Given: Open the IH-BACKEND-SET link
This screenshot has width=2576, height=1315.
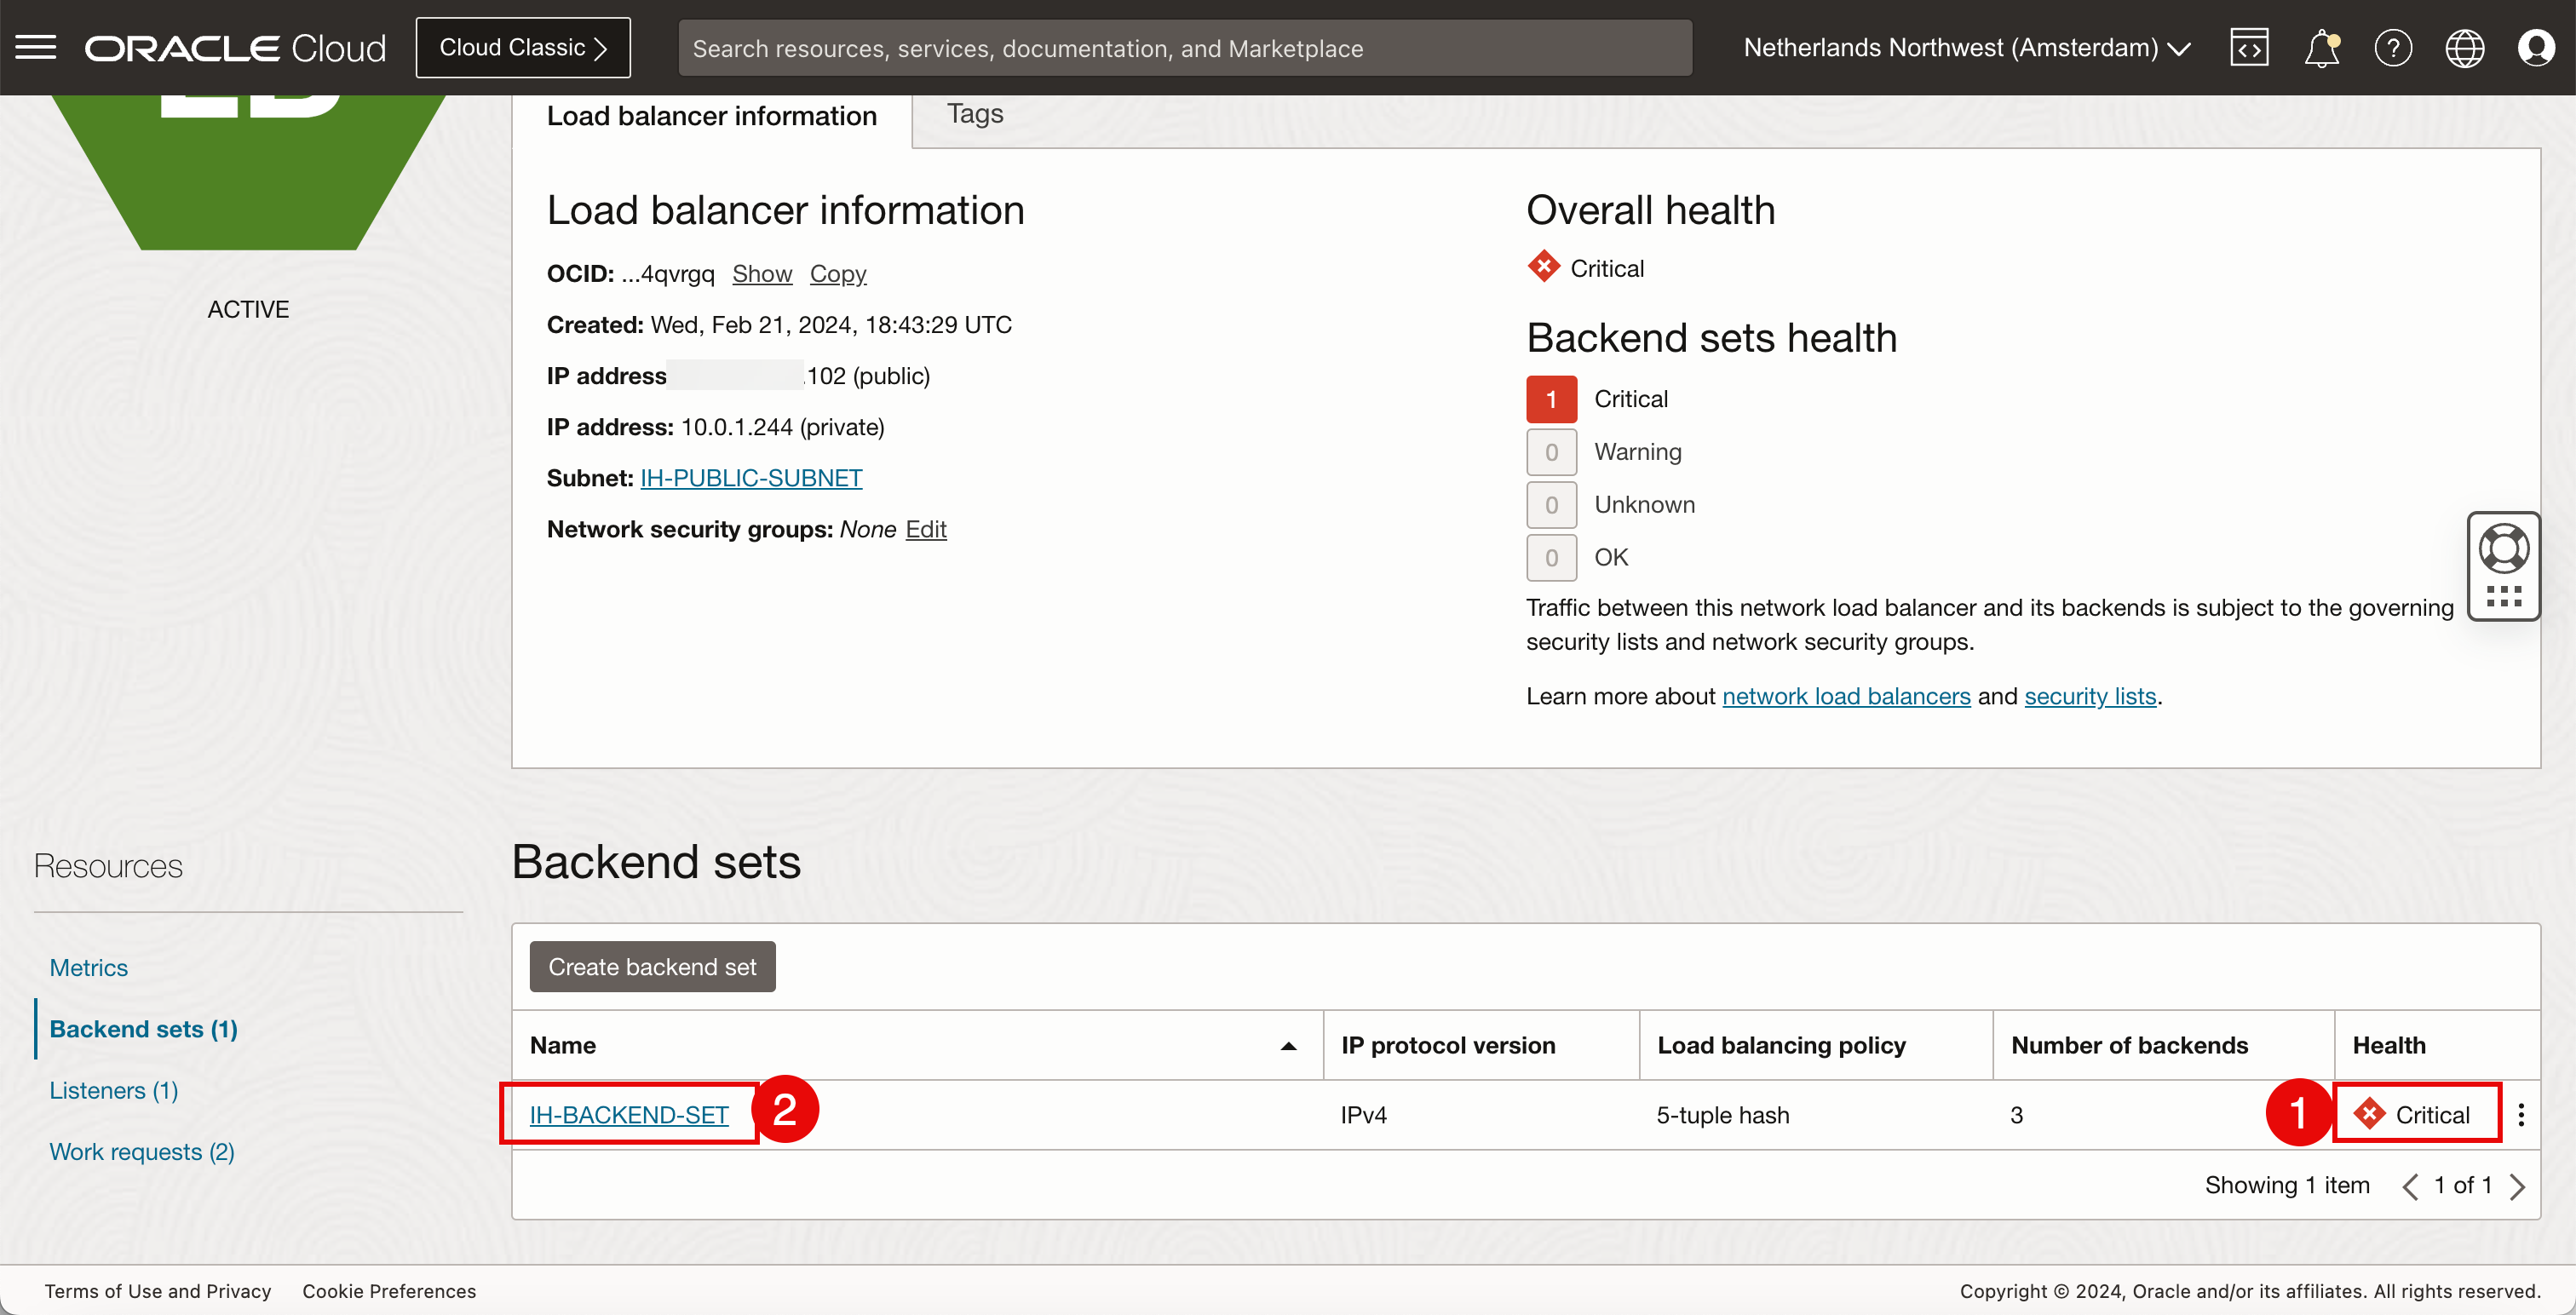Looking at the screenshot, I should pos(628,1114).
